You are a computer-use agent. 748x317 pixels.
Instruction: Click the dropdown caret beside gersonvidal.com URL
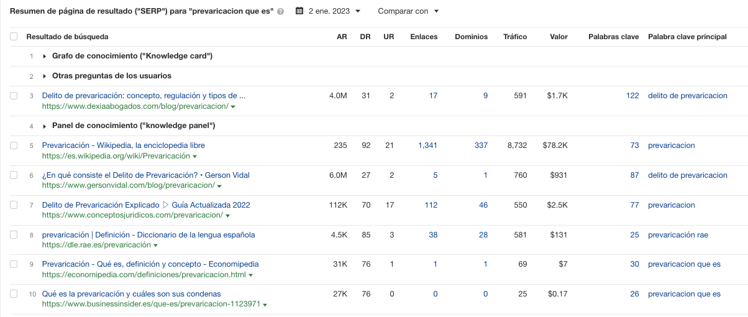click(x=219, y=186)
